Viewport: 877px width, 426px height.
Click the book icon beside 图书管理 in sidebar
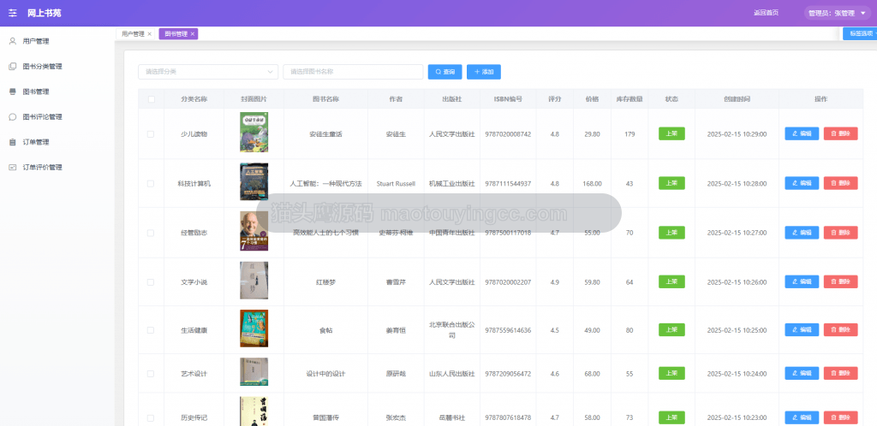[x=12, y=92]
